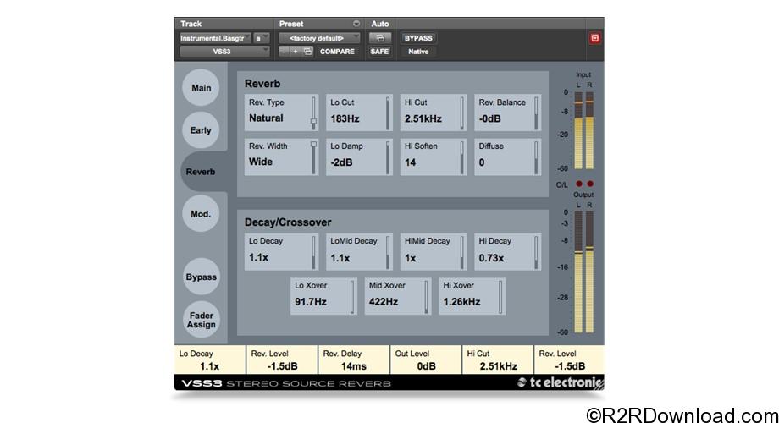Click the next preset plus button
The width and height of the screenshot is (779, 423).
(x=296, y=52)
